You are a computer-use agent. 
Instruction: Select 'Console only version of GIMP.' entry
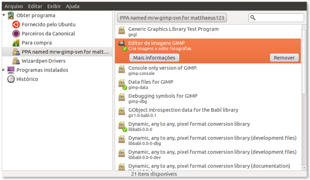coord(208,71)
